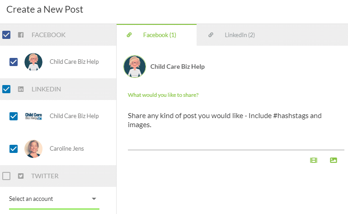The image size is (348, 214).
Task: Click the link icon on Facebook tab
Action: tap(129, 35)
